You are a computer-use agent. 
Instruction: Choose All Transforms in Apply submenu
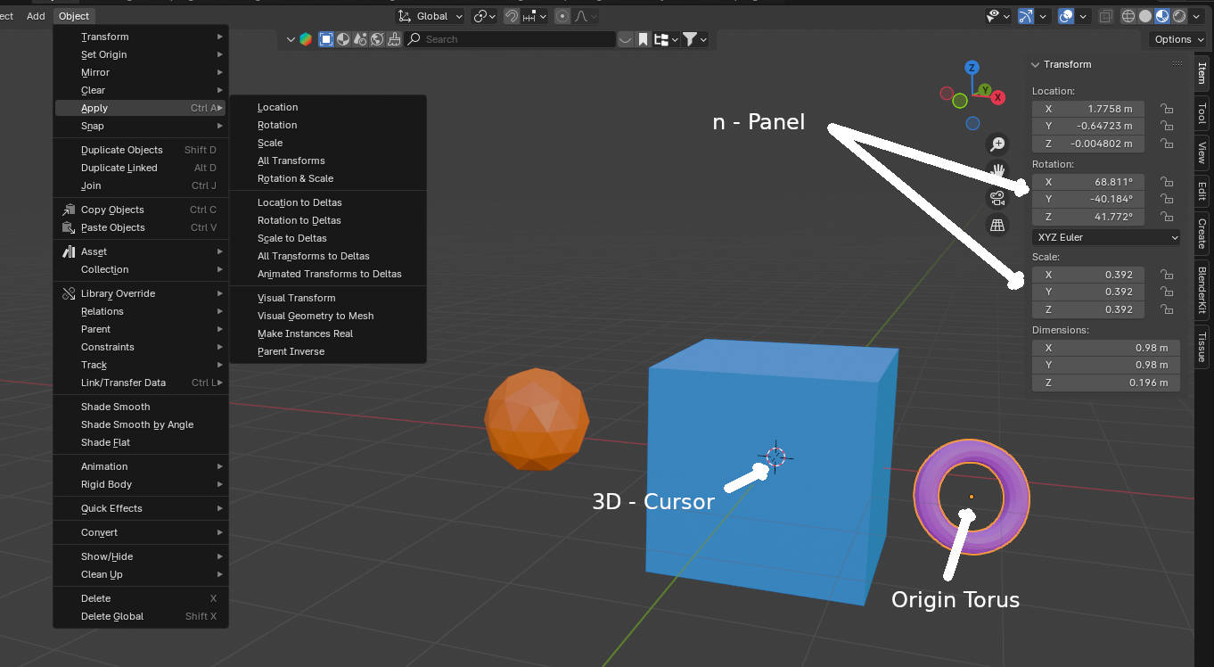(291, 161)
